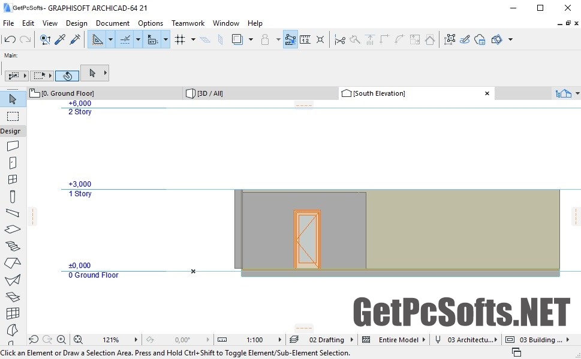Image resolution: width=581 pixels, height=359 pixels.
Task: Open the cloud settings toolbar icon
Action: (480, 39)
